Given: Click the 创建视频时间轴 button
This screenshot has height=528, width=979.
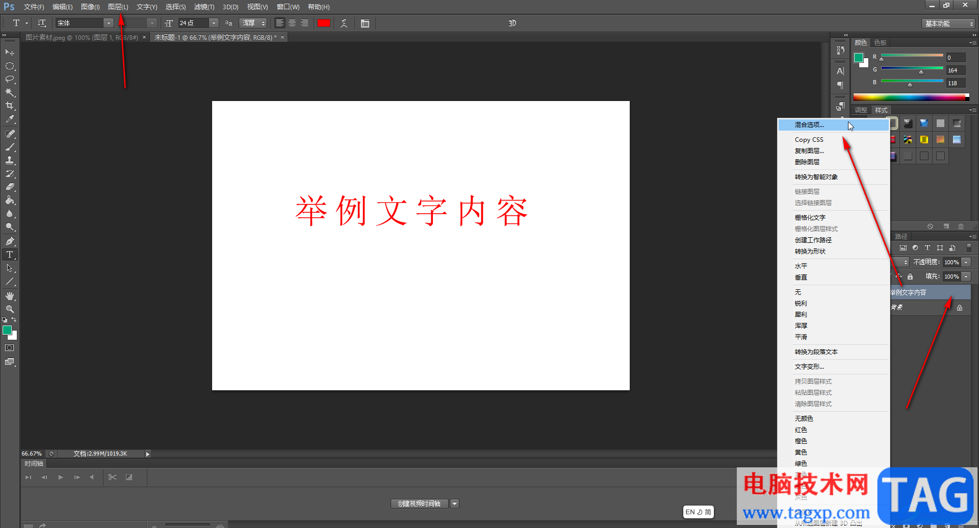Looking at the screenshot, I should tap(420, 504).
